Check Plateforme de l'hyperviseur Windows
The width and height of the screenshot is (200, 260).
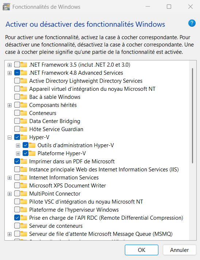[x=17, y=209]
